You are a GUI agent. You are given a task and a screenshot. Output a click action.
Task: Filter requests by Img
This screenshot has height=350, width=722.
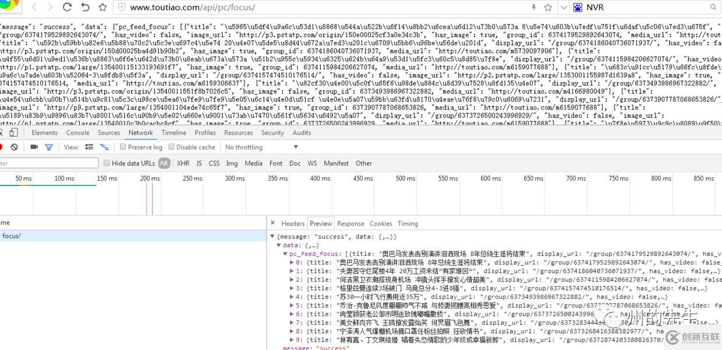pyautogui.click(x=232, y=163)
